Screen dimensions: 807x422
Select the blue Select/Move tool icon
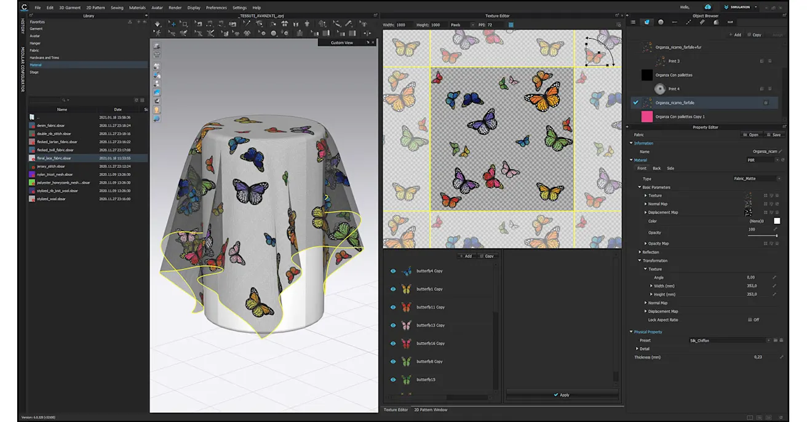point(172,24)
